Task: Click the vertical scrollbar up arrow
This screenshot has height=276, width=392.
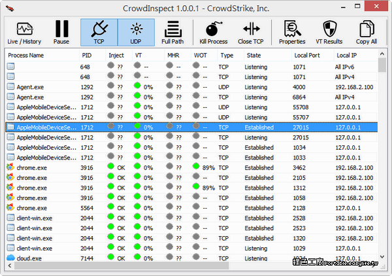Action: click(382, 54)
